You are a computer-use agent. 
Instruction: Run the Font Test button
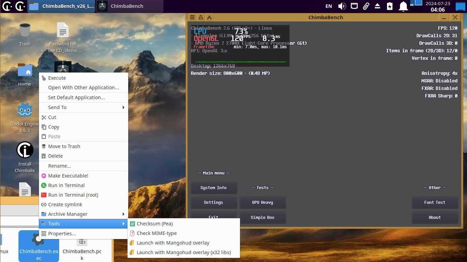[x=435, y=202]
